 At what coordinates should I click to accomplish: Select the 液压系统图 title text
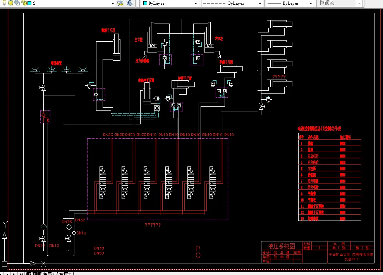282,246
